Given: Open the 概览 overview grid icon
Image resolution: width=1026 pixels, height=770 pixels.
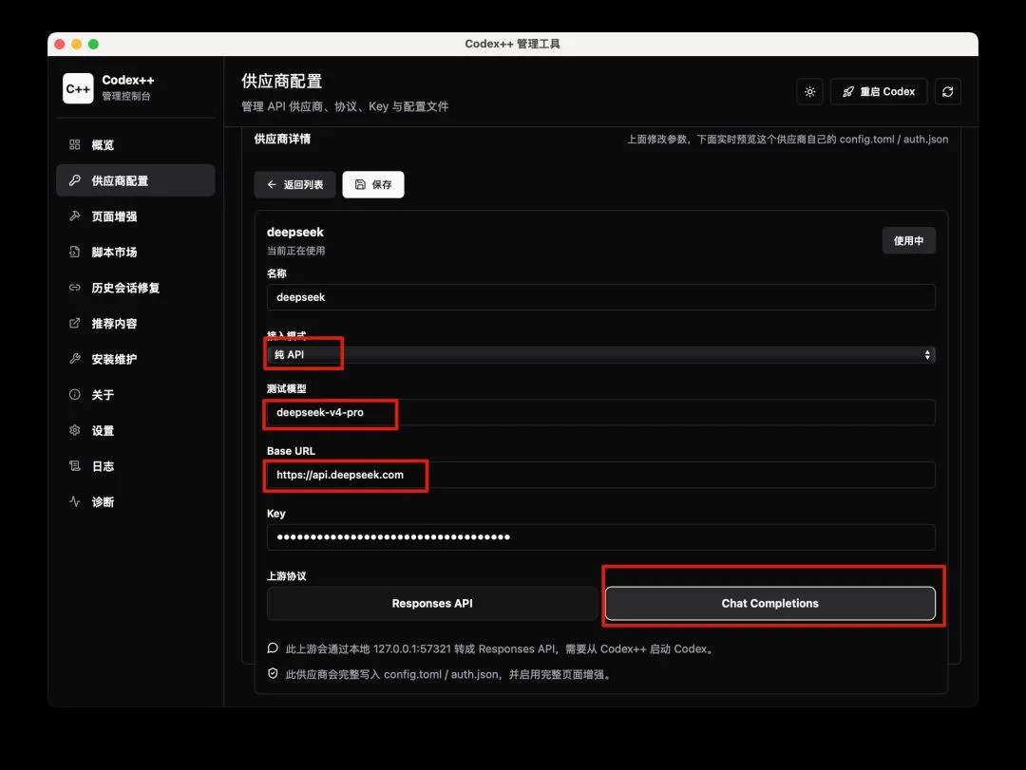Looking at the screenshot, I should click(x=75, y=144).
